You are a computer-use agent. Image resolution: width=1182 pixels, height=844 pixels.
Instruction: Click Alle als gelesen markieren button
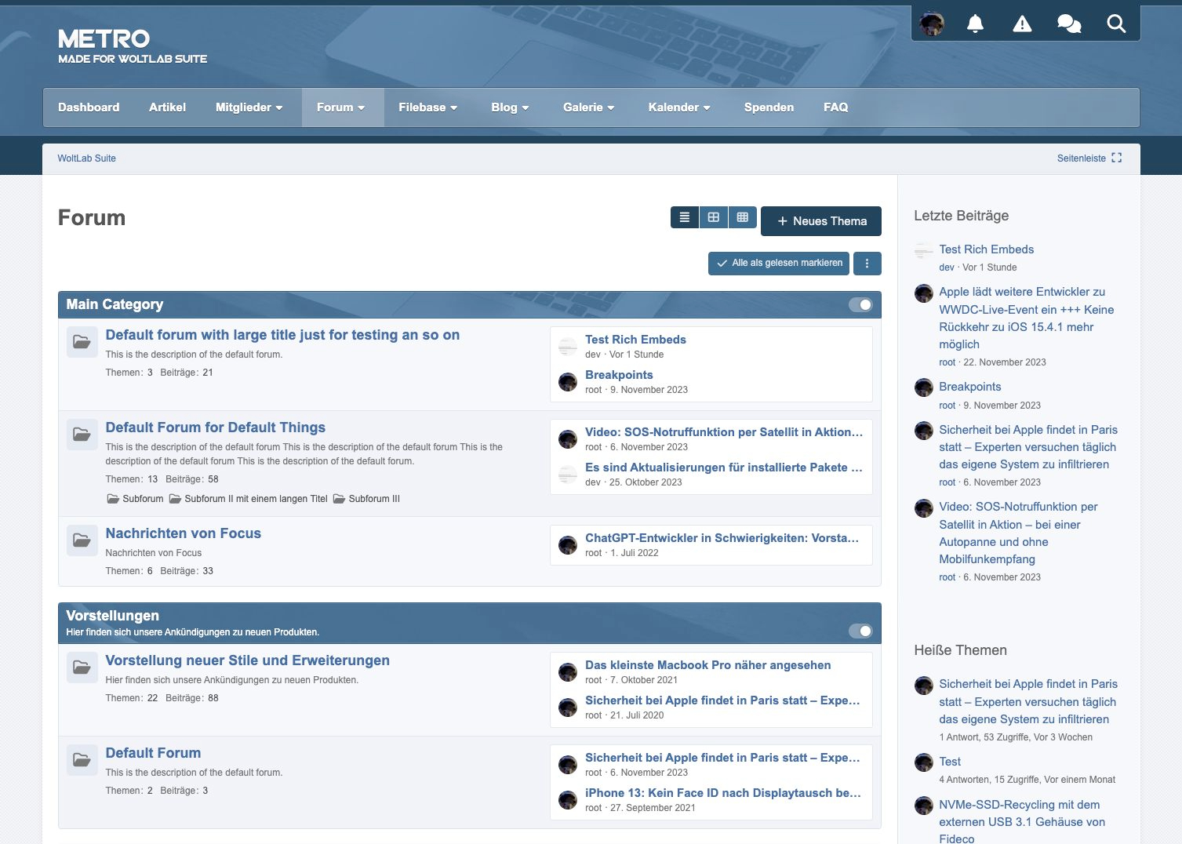[780, 264]
